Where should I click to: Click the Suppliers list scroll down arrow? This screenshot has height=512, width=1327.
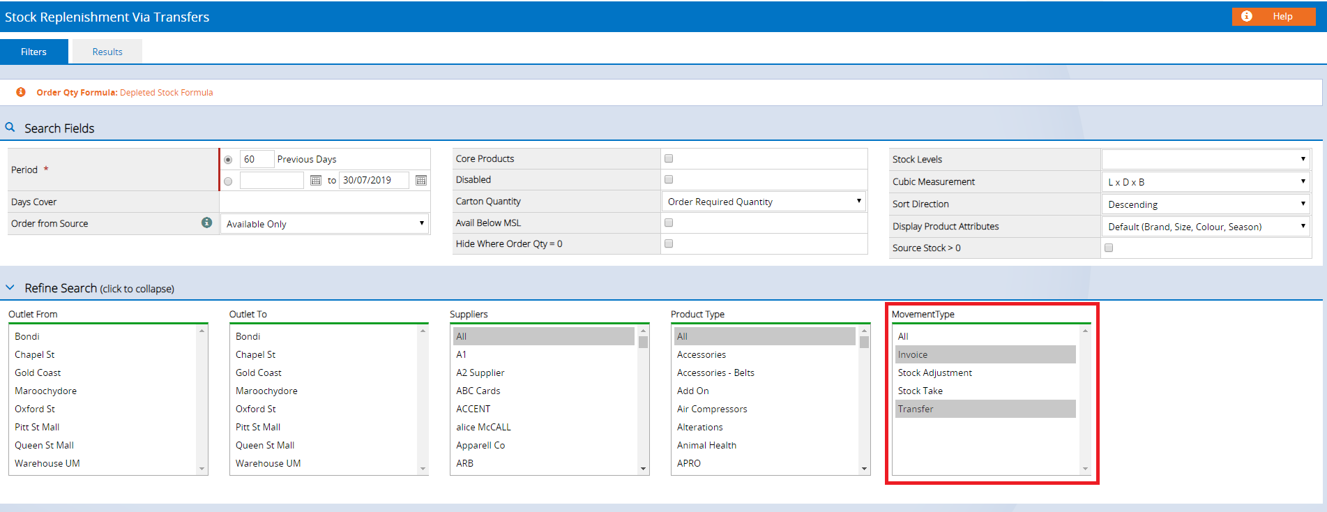pyautogui.click(x=643, y=469)
